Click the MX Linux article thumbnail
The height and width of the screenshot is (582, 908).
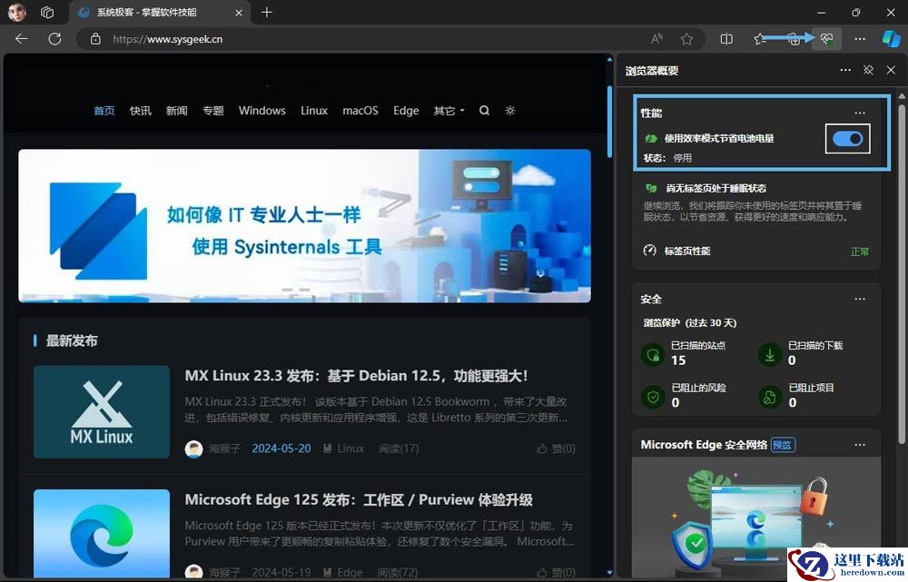click(102, 411)
